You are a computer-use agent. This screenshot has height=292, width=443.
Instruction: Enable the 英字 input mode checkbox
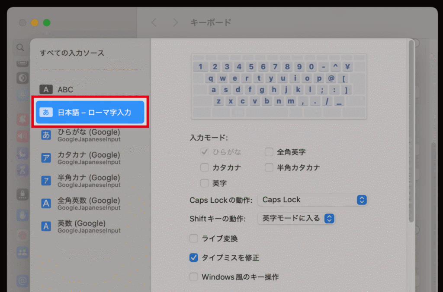(204, 183)
